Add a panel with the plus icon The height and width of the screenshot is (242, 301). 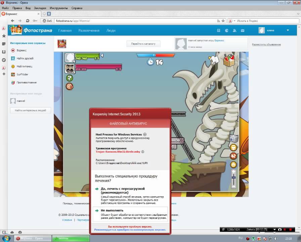point(4,74)
